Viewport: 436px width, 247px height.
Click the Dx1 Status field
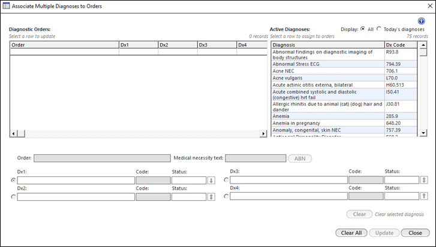[x=189, y=181]
